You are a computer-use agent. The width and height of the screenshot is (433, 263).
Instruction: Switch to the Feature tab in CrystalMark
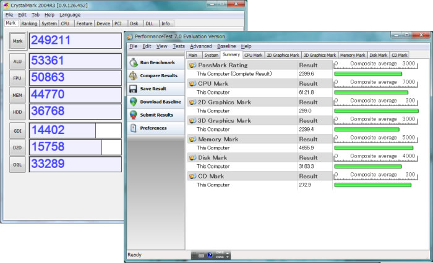point(84,23)
